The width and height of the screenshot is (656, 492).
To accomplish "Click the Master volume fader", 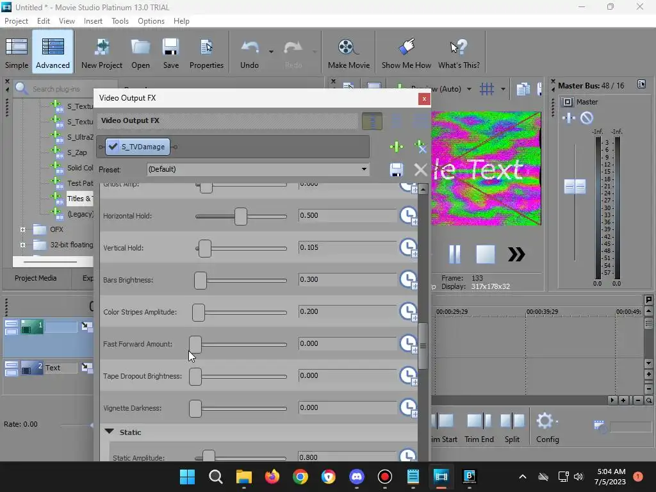I will pyautogui.click(x=575, y=186).
